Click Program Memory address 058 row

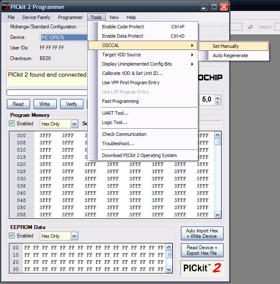(21, 215)
